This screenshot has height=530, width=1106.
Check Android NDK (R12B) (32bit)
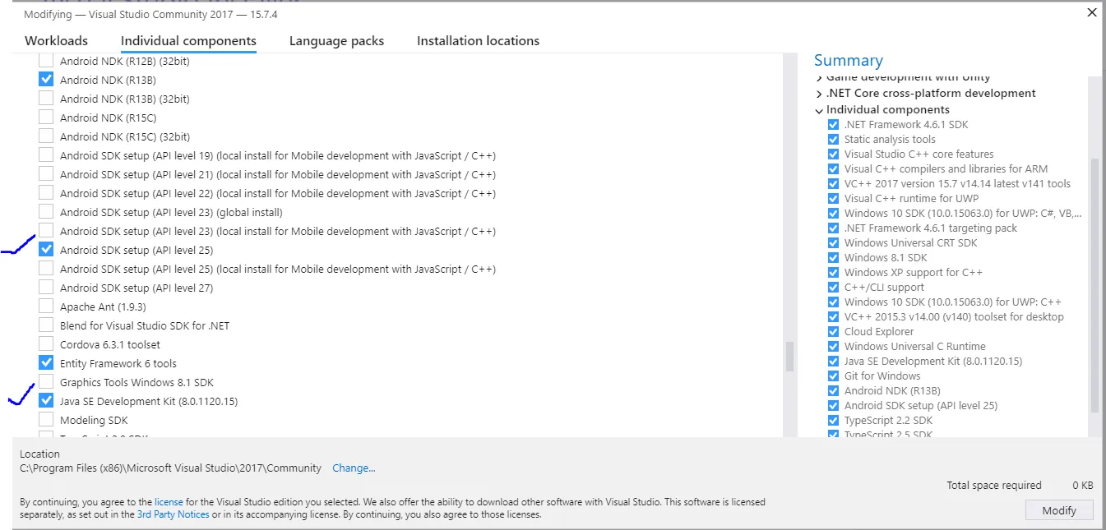click(46, 61)
